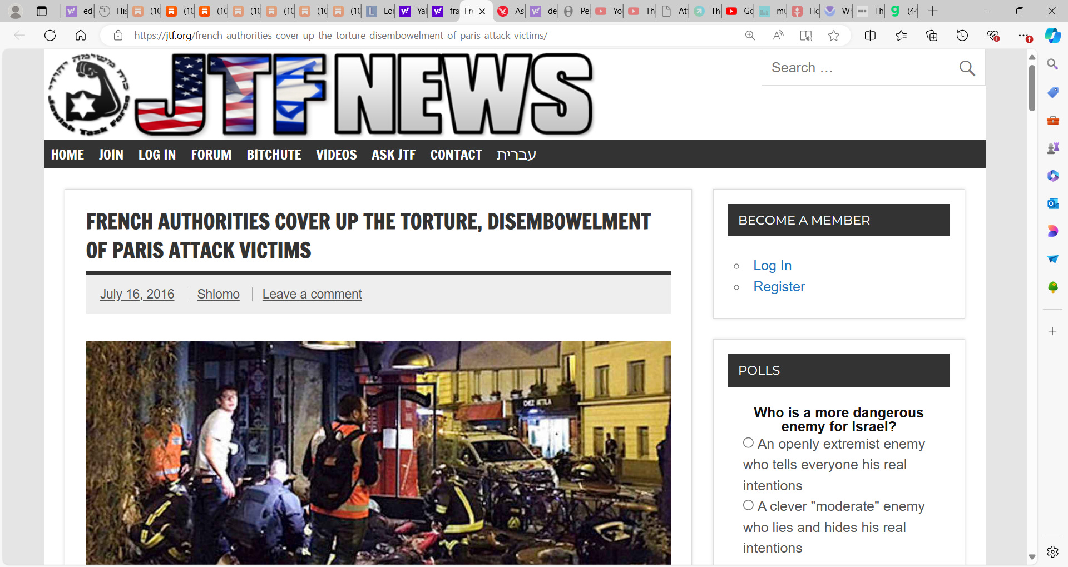Add this page to favorites

point(833,36)
